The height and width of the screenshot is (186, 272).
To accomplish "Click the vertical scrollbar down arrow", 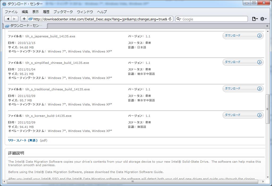I will pyautogui.click(x=267, y=177).
